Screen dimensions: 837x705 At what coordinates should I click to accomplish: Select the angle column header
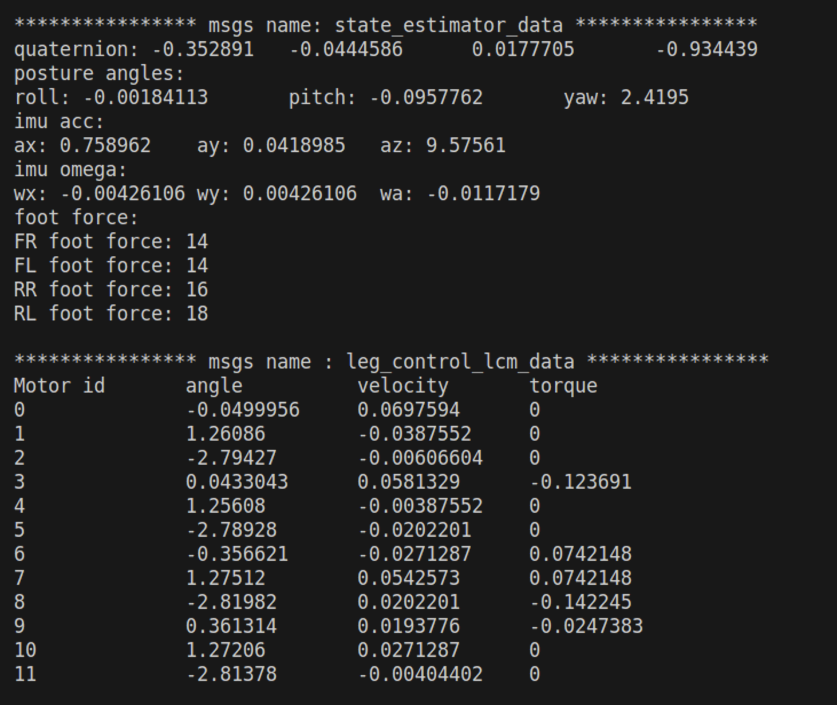(x=214, y=386)
